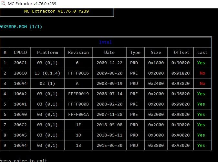The width and height of the screenshot is (218, 162).
Task: Click the red 'No' in the 206C0 row
Action: [x=202, y=73]
